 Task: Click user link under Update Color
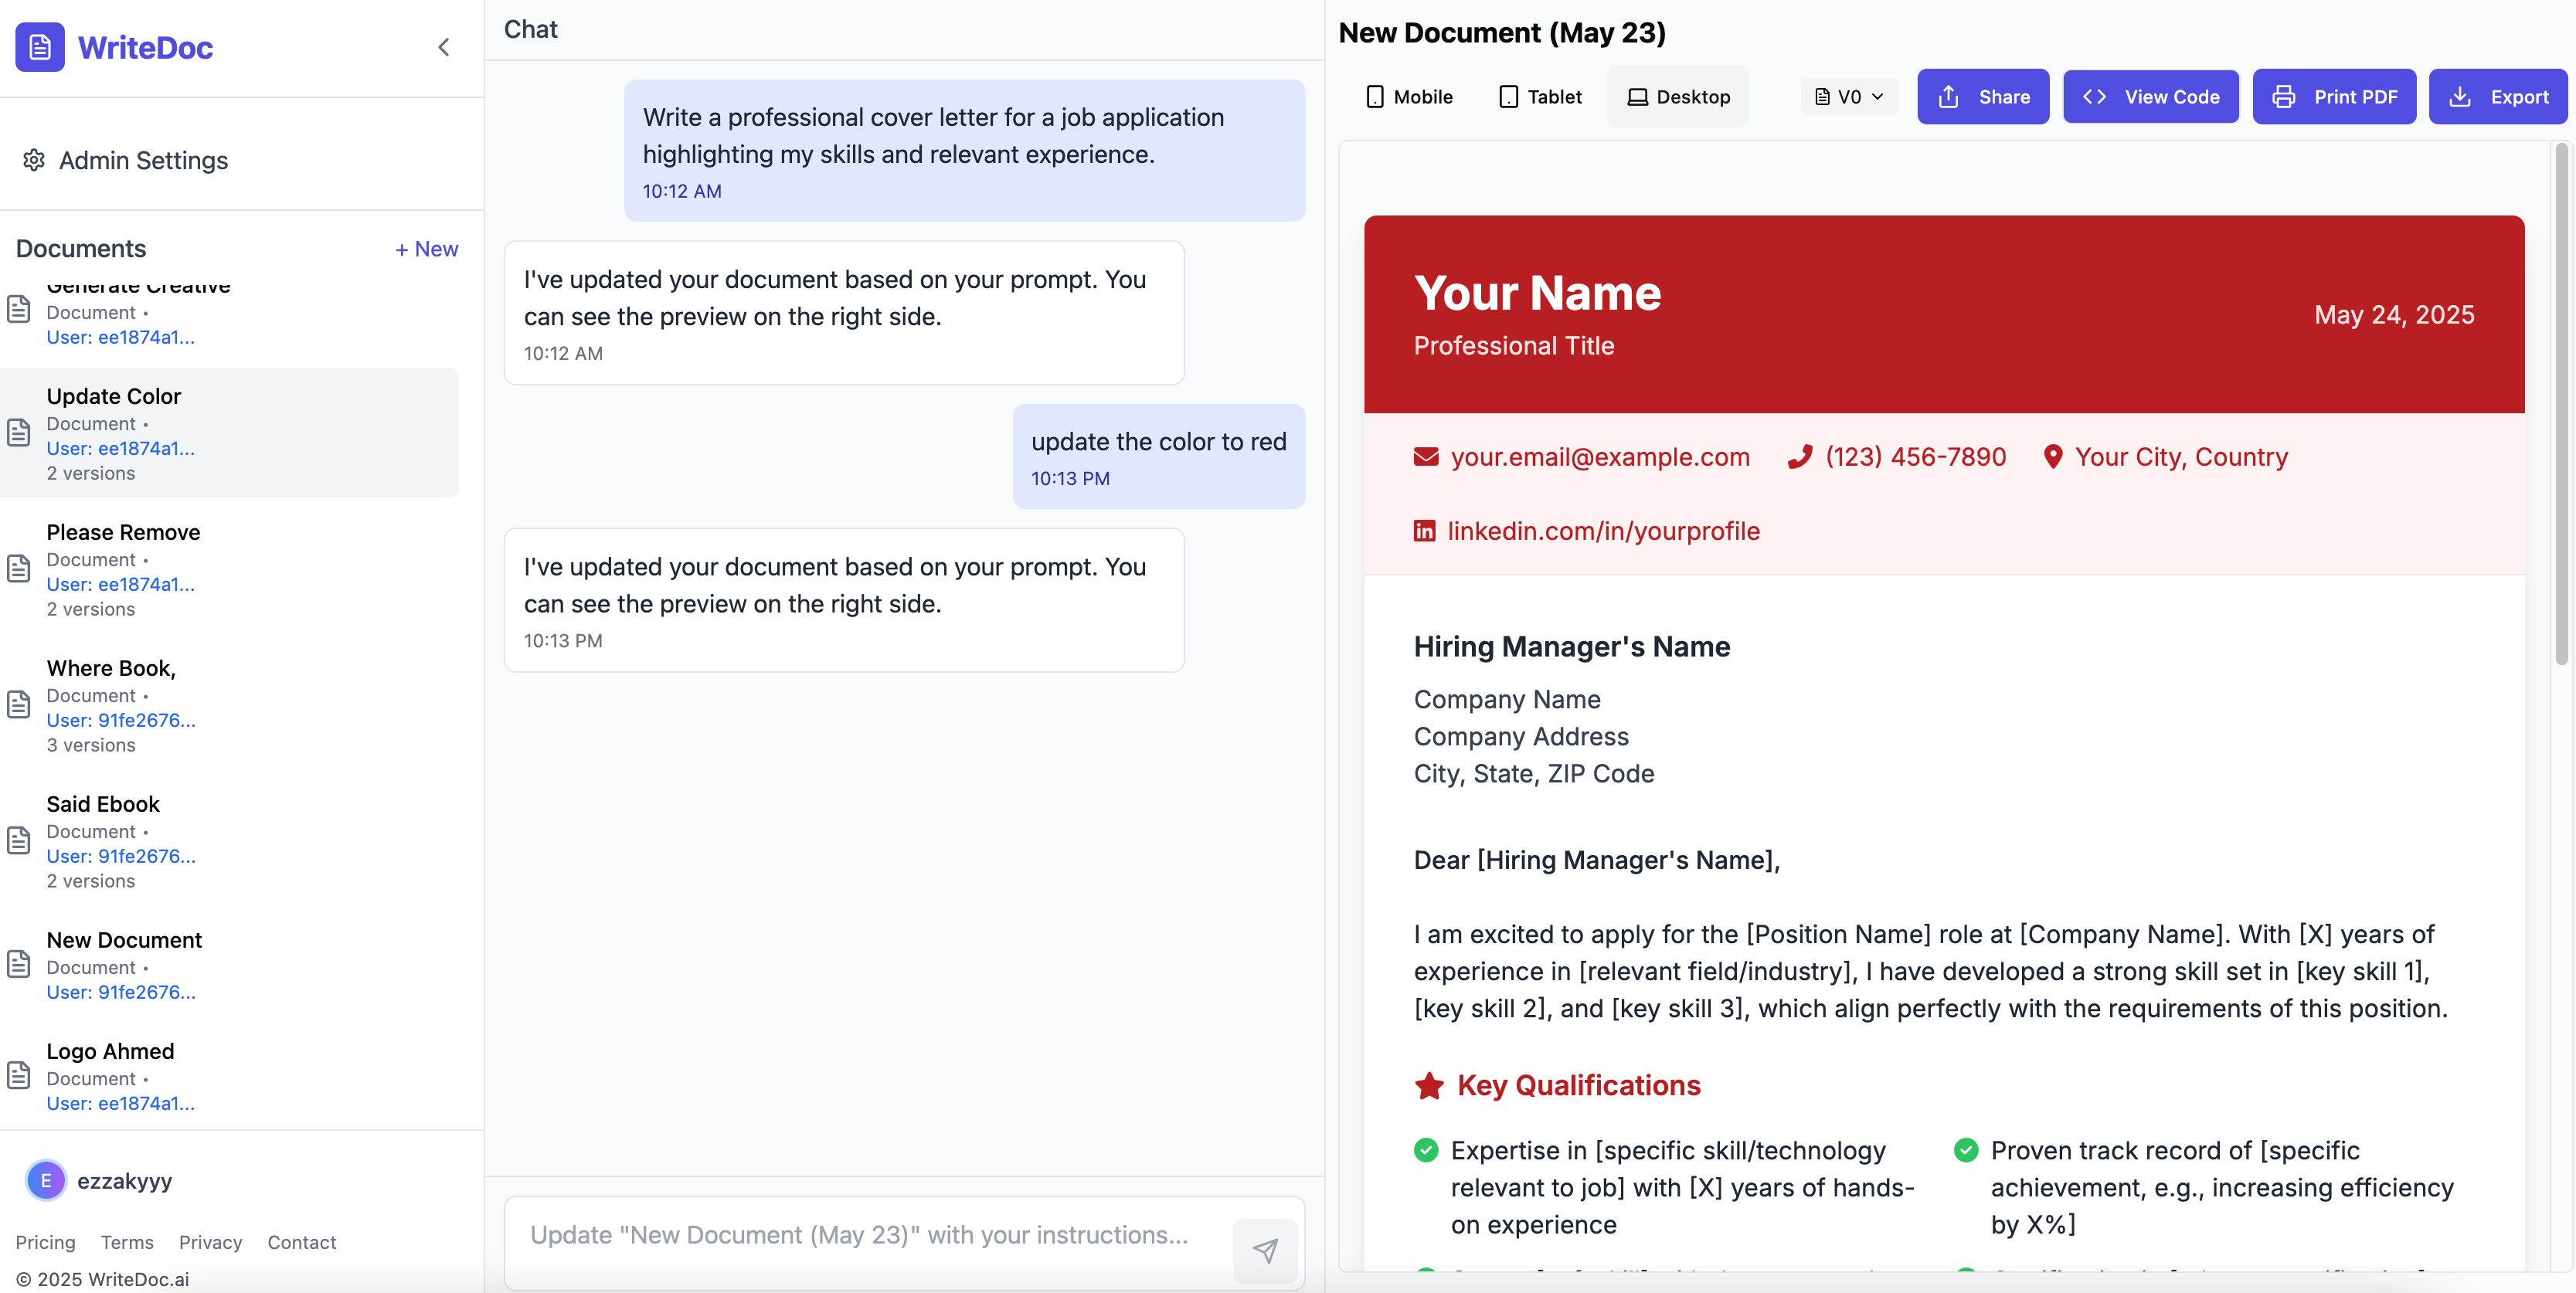coord(120,448)
